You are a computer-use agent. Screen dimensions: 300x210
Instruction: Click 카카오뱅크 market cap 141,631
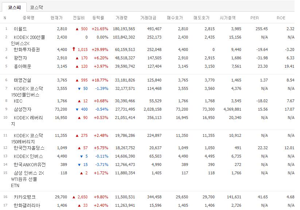(x=234, y=197)
